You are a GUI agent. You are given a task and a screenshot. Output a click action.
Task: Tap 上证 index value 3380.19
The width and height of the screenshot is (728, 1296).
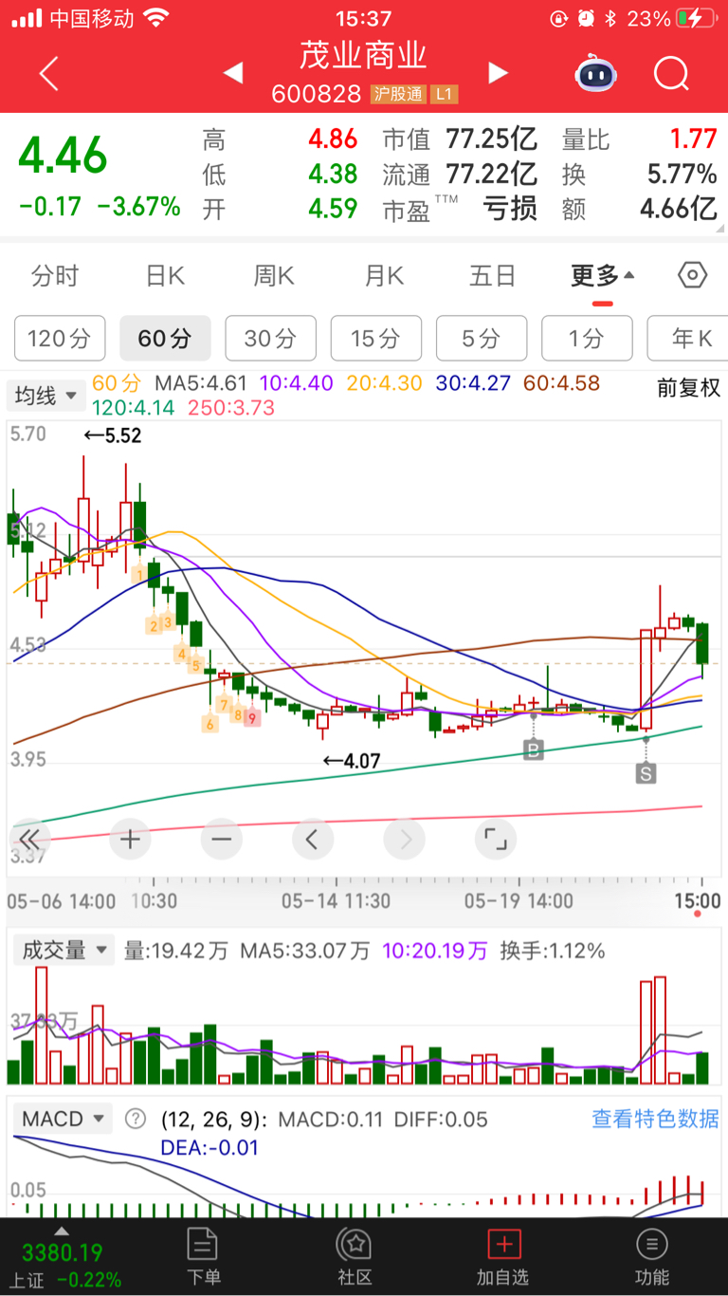(x=62, y=1252)
